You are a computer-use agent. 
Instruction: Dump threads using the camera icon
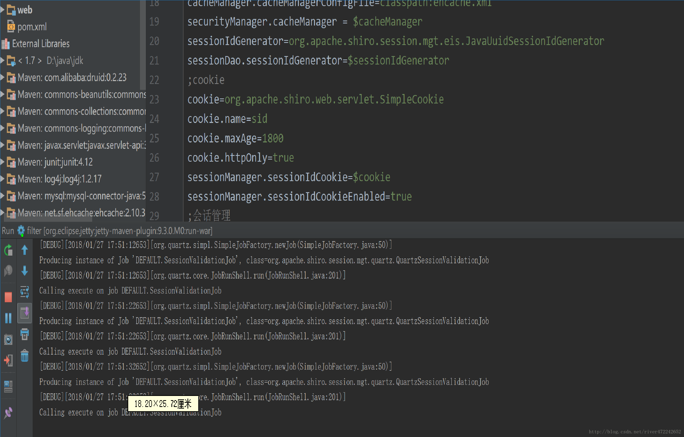[x=8, y=340]
